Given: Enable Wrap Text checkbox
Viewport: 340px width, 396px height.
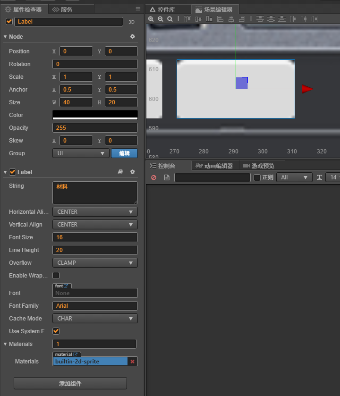Looking at the screenshot, I should (56, 275).
